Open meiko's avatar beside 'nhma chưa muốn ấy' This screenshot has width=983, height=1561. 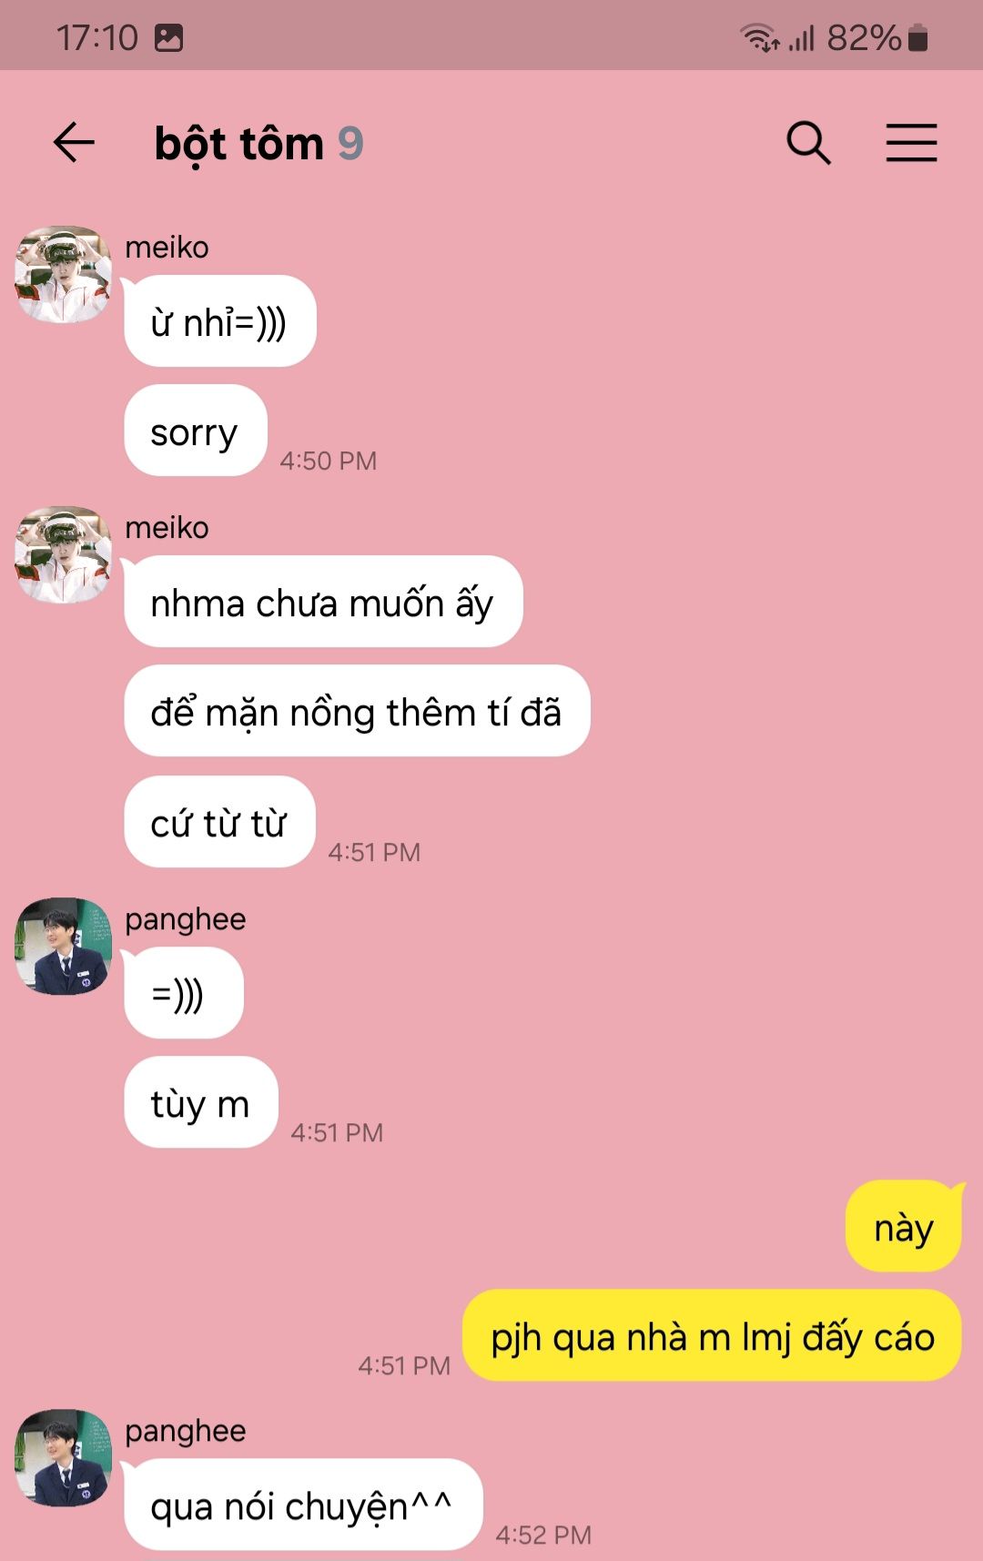pyautogui.click(x=63, y=555)
